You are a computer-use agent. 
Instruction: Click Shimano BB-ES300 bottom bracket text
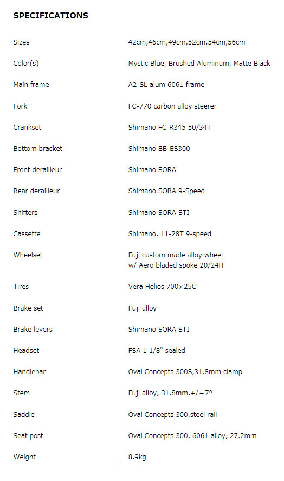click(x=159, y=148)
